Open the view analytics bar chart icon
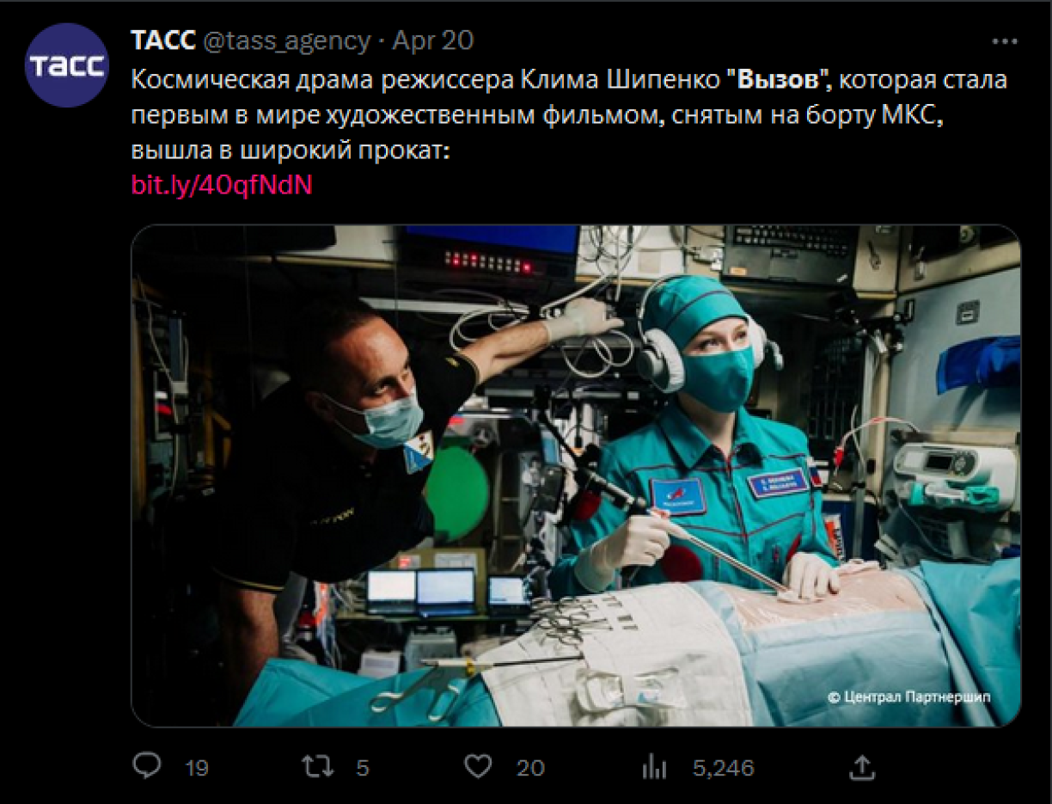1052x804 pixels. [x=655, y=766]
